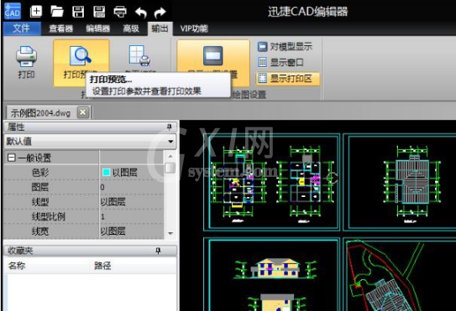Viewport: 456px width, 311px height.
Task: Click the 线宽 value 以图层
Action: pos(113,231)
